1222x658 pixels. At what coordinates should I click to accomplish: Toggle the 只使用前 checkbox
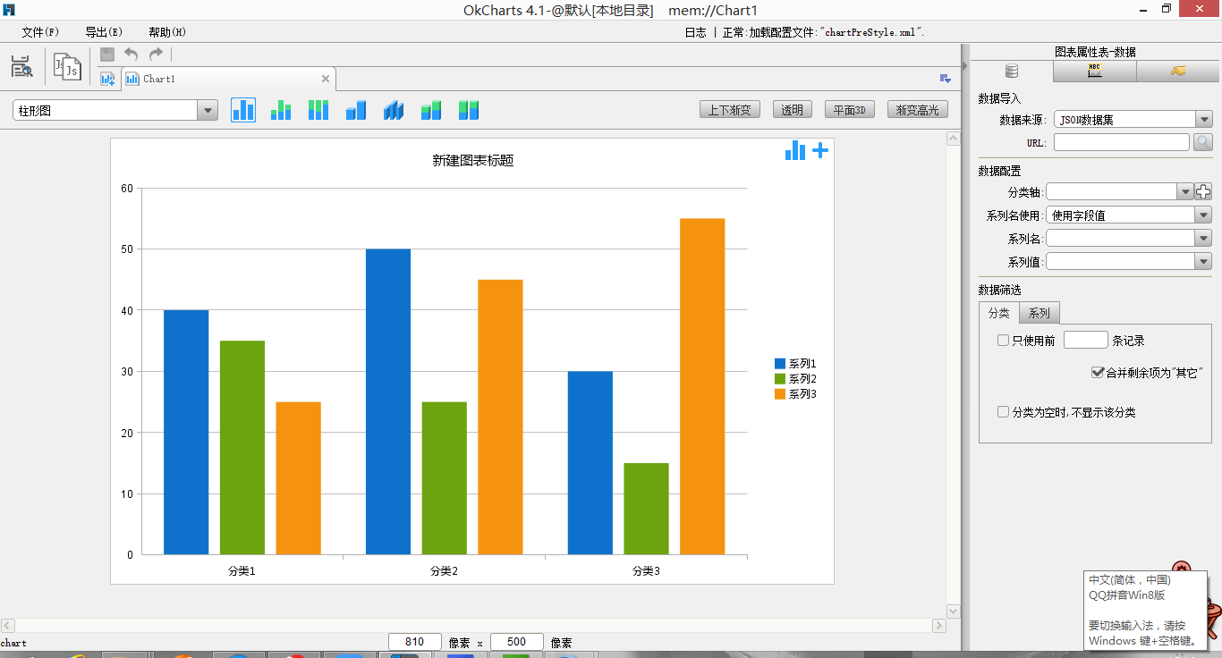(x=1003, y=340)
